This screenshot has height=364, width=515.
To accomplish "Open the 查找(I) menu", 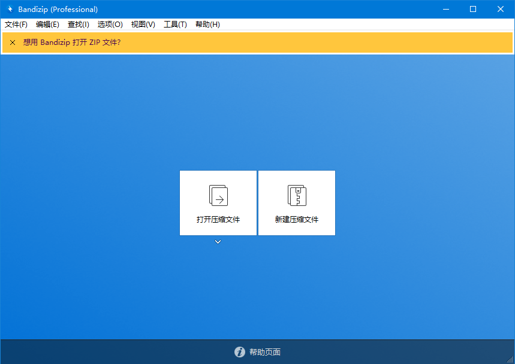I will coord(78,25).
